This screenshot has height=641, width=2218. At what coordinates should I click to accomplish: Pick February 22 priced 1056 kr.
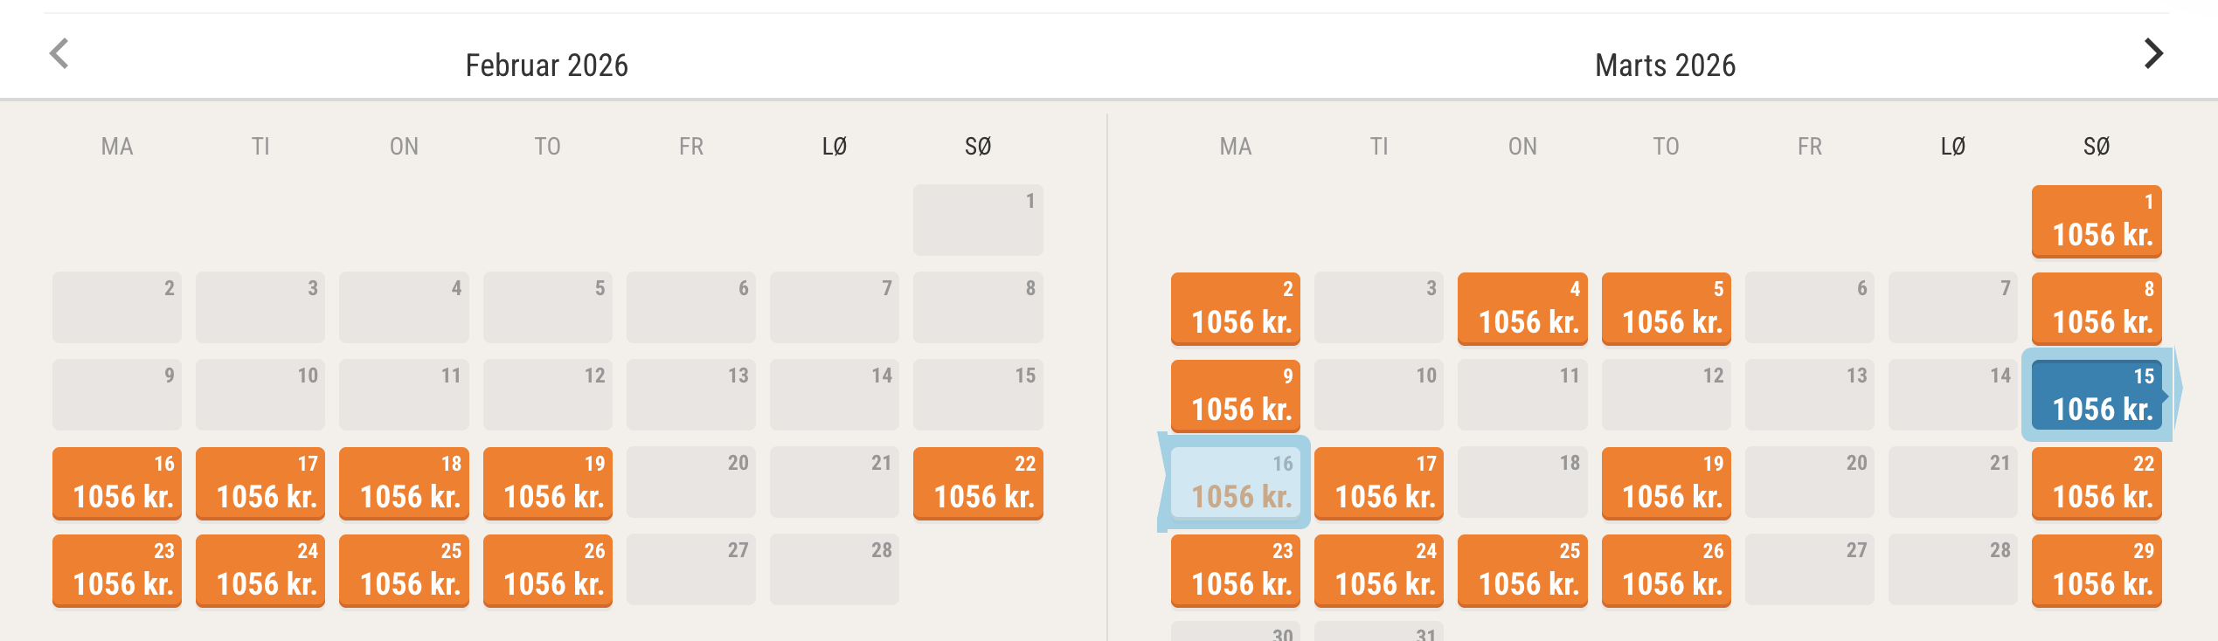tap(978, 483)
